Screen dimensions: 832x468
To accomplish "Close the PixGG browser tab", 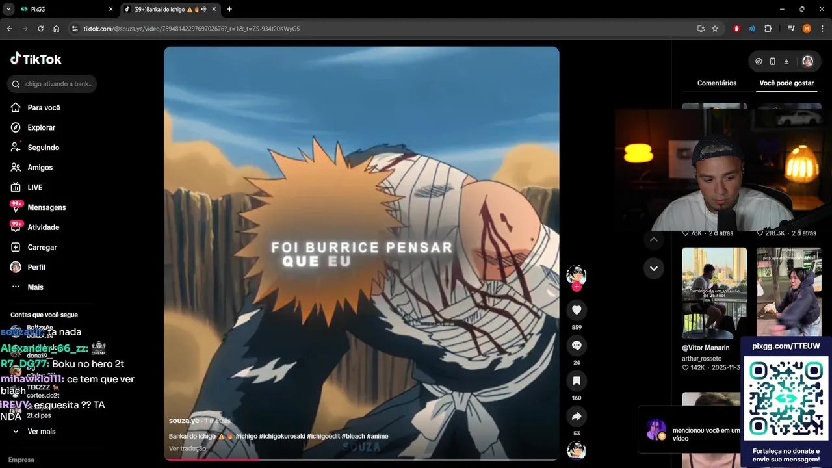I will click(x=110, y=9).
